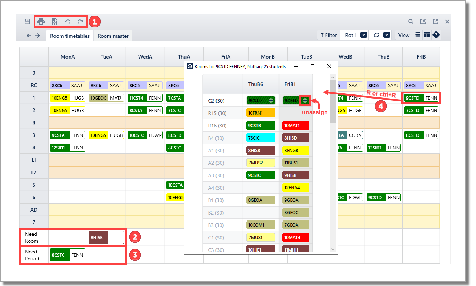Switch to table layout view icon
The width and height of the screenshot is (476, 286).
pyautogui.click(x=427, y=35)
